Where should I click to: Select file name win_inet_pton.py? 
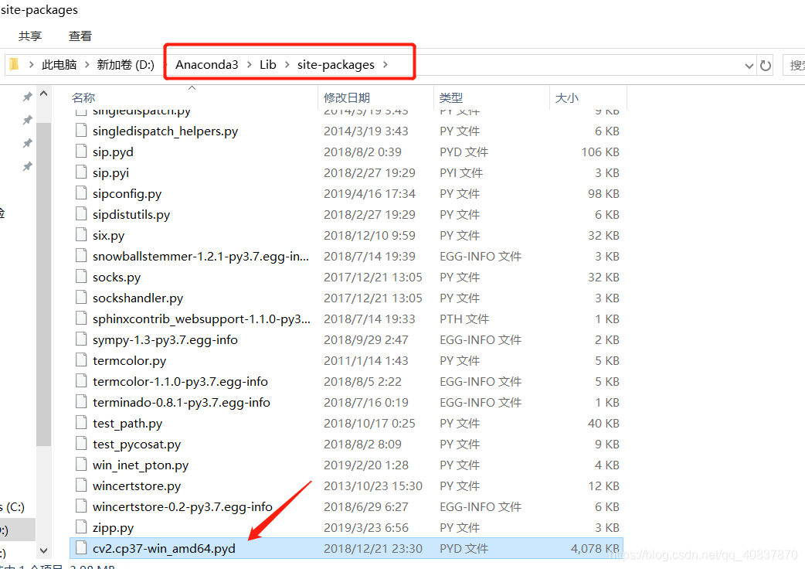point(141,465)
